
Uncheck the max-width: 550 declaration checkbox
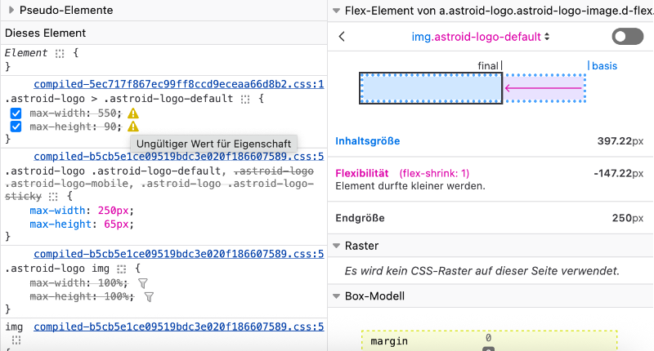point(16,113)
